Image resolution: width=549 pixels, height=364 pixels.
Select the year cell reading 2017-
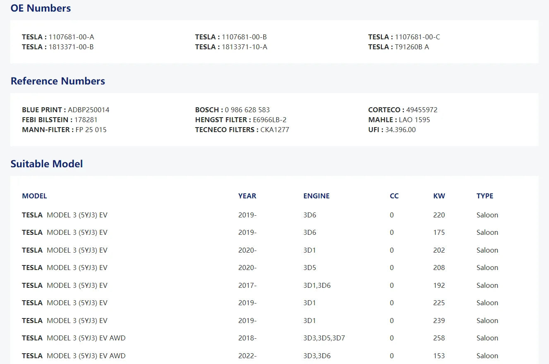(x=247, y=285)
